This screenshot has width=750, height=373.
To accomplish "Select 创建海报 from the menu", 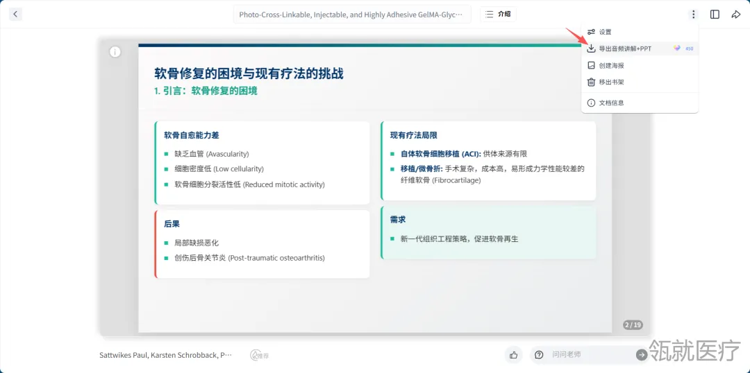I will coord(640,65).
